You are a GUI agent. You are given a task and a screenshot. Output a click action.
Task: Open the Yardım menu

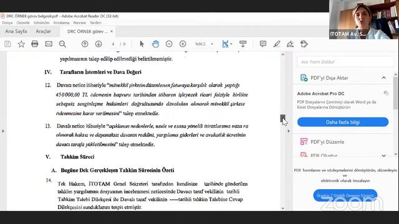[x=95, y=22]
